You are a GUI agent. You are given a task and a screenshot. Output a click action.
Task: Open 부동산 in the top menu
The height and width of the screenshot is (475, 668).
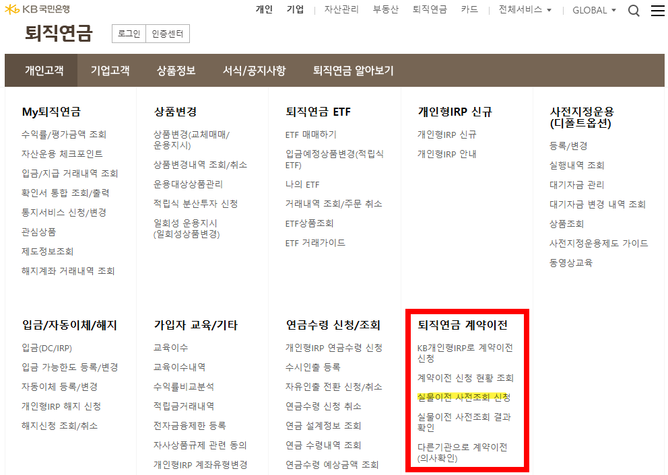pyautogui.click(x=386, y=9)
